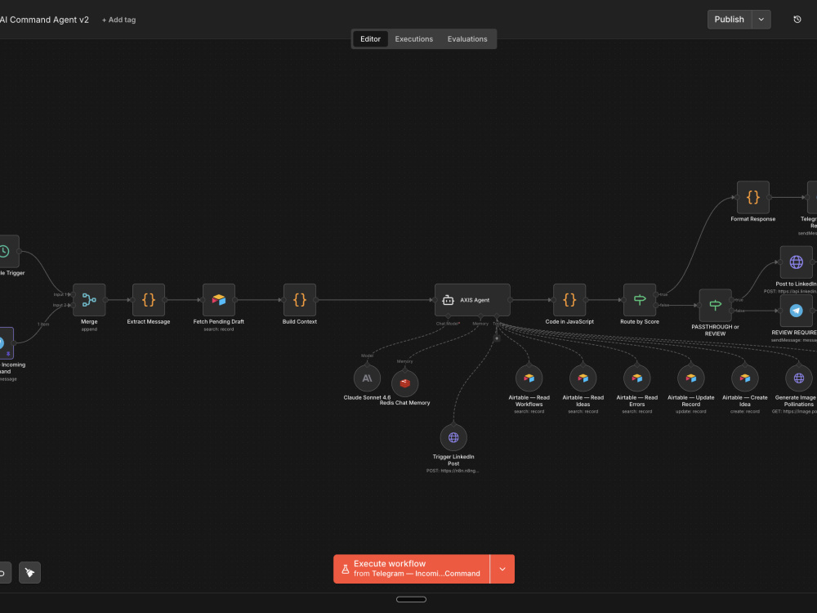Viewport: 817px width, 613px height.
Task: Open Airtable — Update Record tool node
Action: point(691,378)
